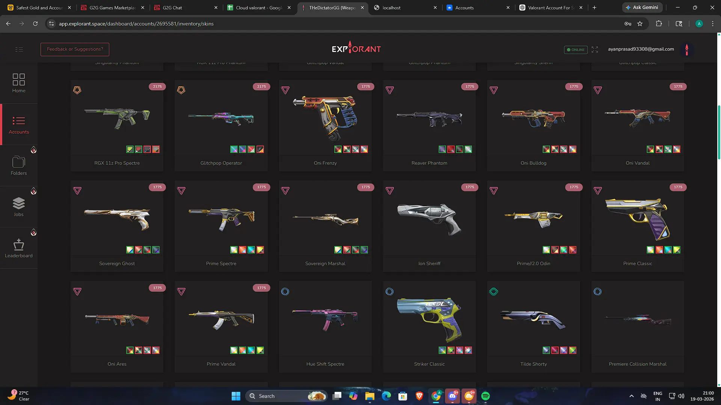Open the Chrome extensions puzzle icon
This screenshot has width=721, height=405.
click(659, 24)
